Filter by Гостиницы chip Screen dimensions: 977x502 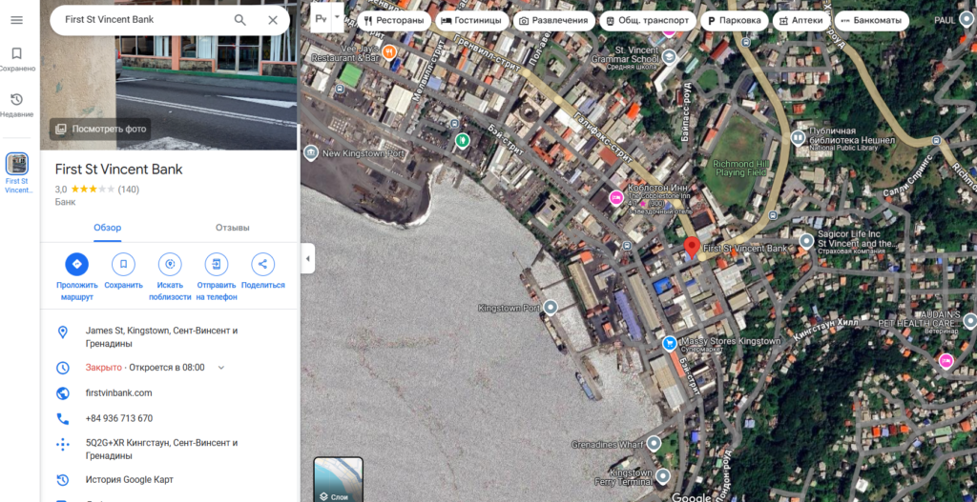coord(473,21)
